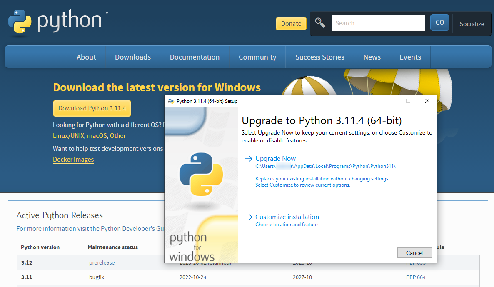This screenshot has height=287, width=494.
Task: Click the installer icon in the Setup title bar
Action: 170,101
